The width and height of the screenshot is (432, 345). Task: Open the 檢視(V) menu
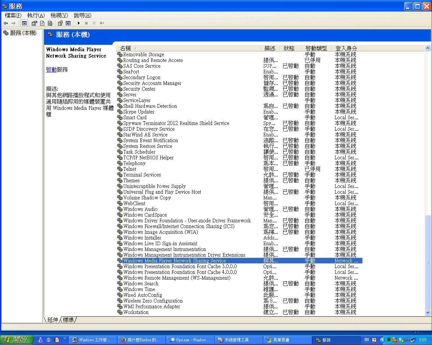point(59,15)
